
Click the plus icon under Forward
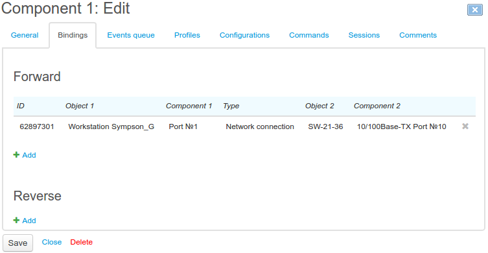point(16,155)
